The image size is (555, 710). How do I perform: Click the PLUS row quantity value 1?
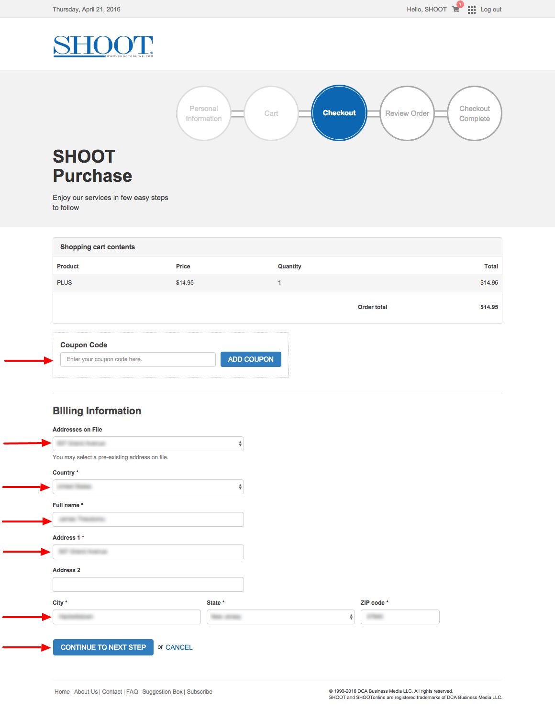click(279, 283)
